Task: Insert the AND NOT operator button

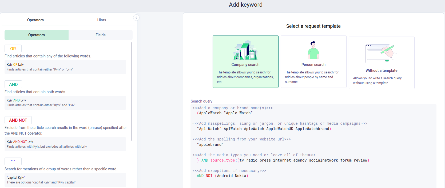Action: (18, 120)
